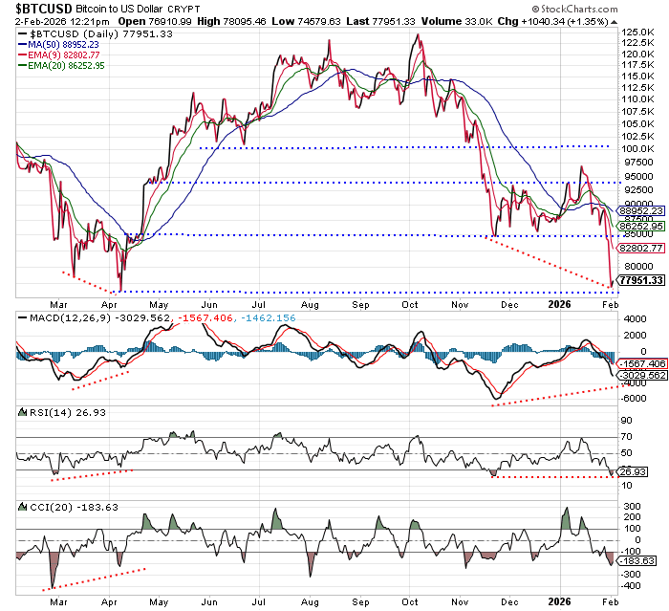Click the 26.93 RSI value tag
Screen dimensions: 669x611
coord(633,472)
